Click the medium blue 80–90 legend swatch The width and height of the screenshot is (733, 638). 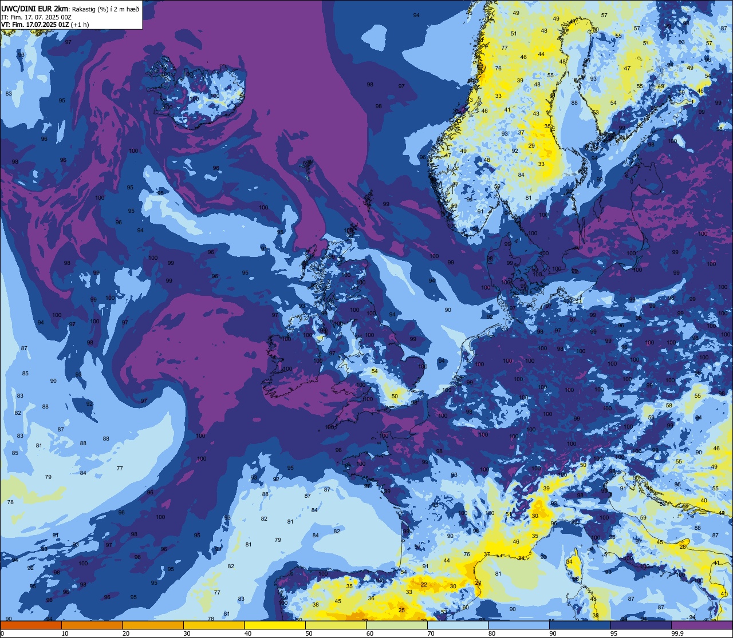(x=519, y=625)
